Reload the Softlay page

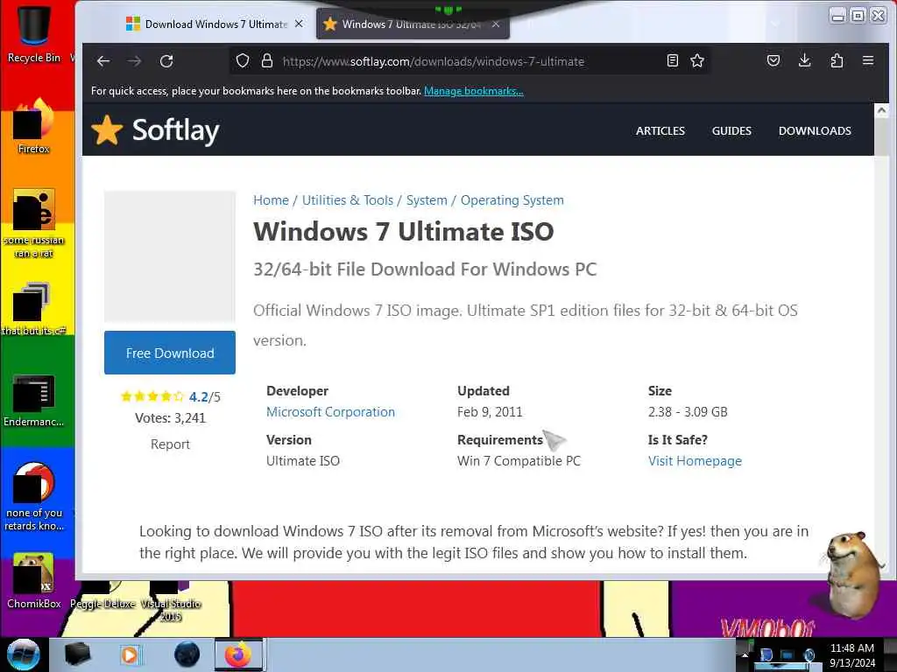(x=166, y=61)
